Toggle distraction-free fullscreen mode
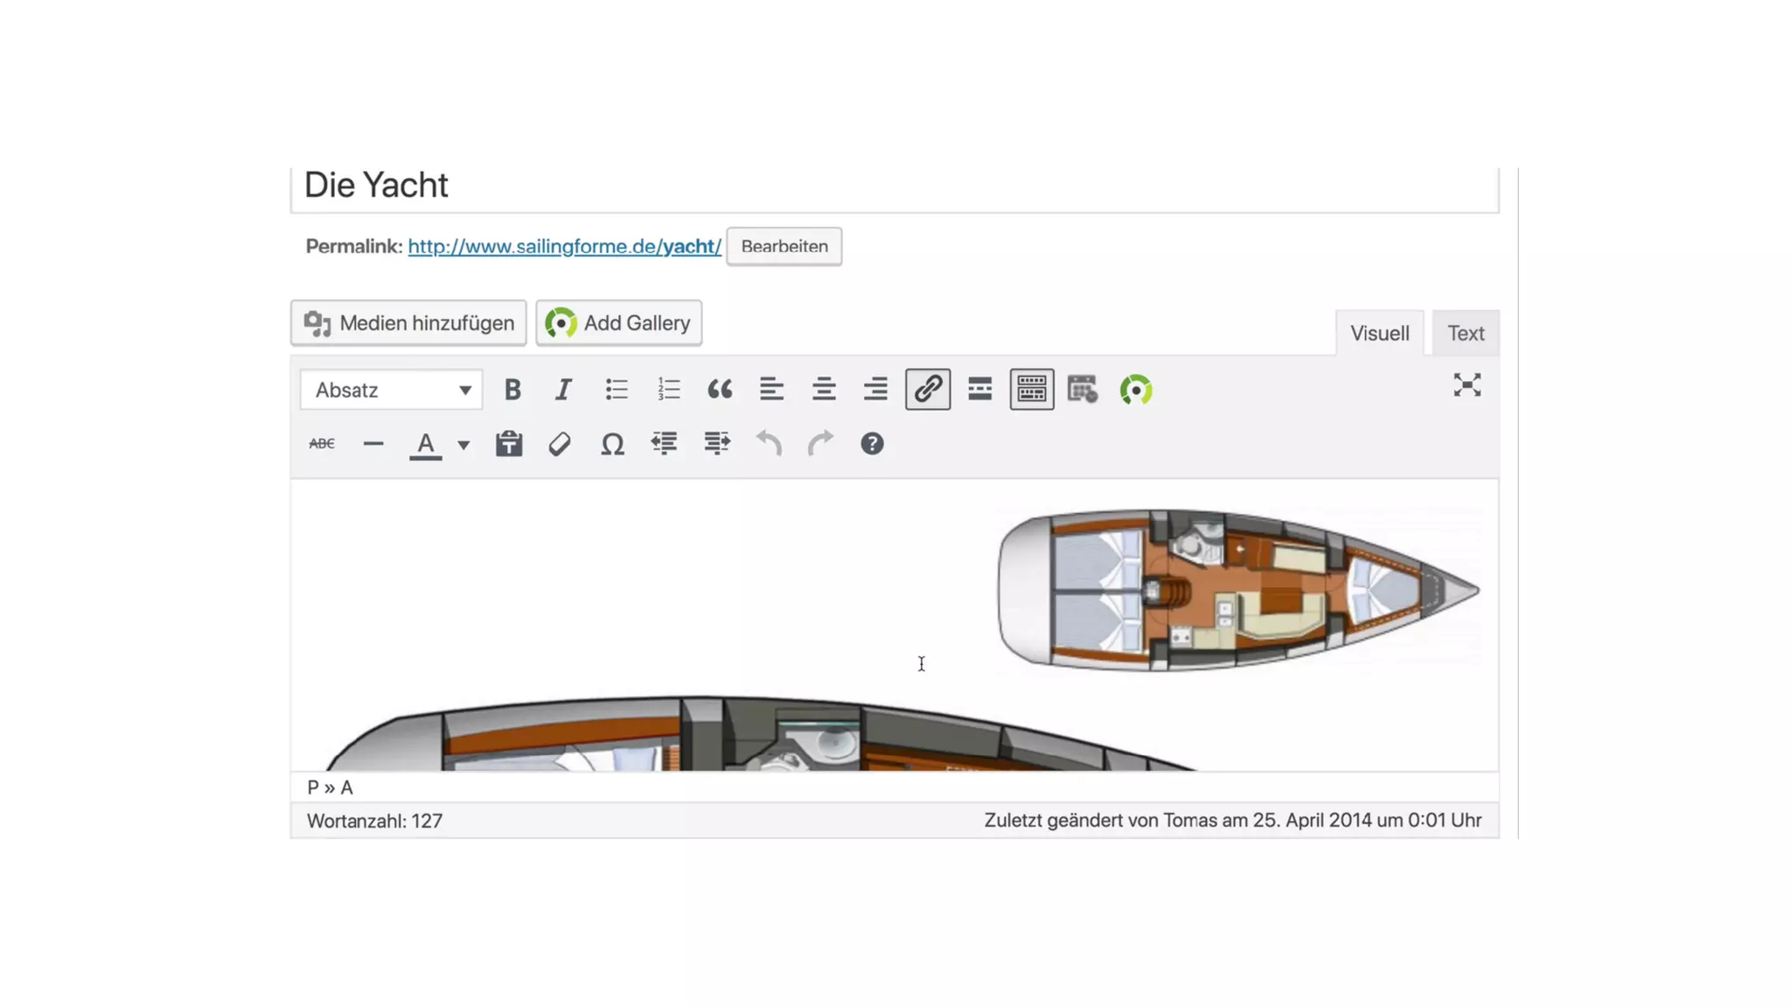 (x=1467, y=385)
